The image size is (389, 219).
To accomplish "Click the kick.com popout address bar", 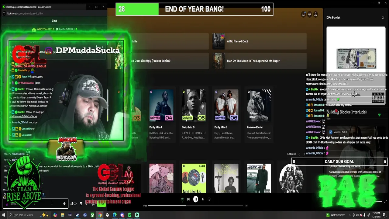I will 54,13.
